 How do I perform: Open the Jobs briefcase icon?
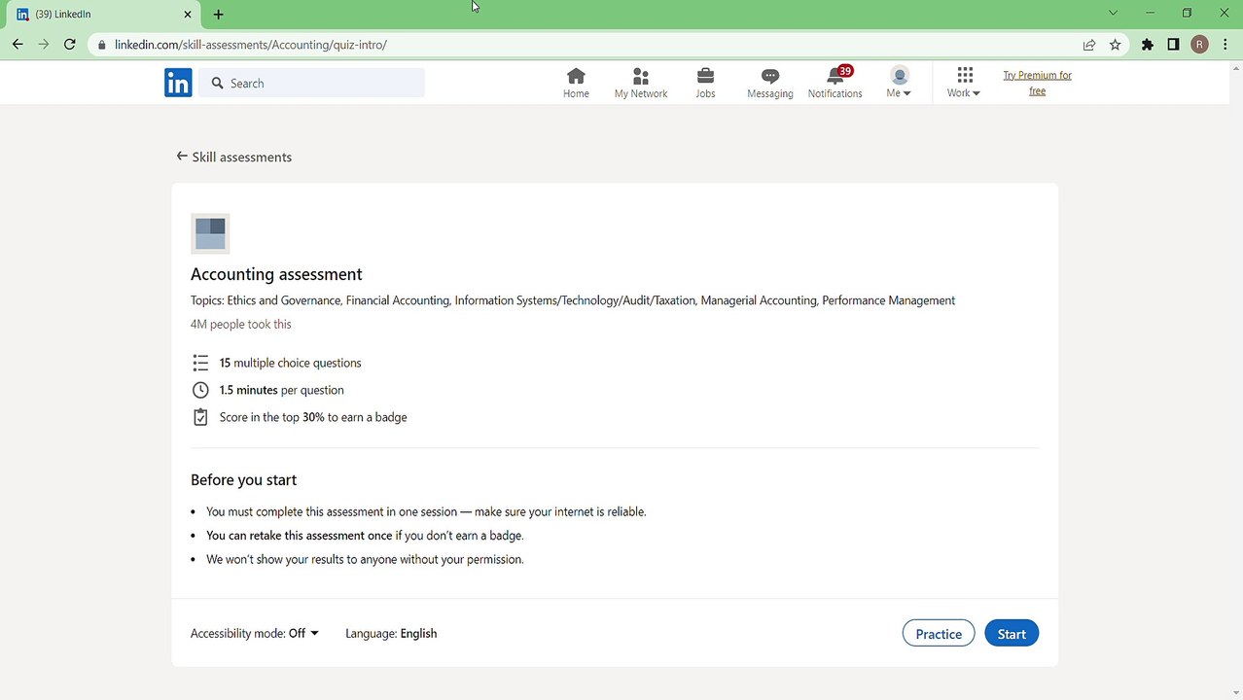(x=705, y=77)
